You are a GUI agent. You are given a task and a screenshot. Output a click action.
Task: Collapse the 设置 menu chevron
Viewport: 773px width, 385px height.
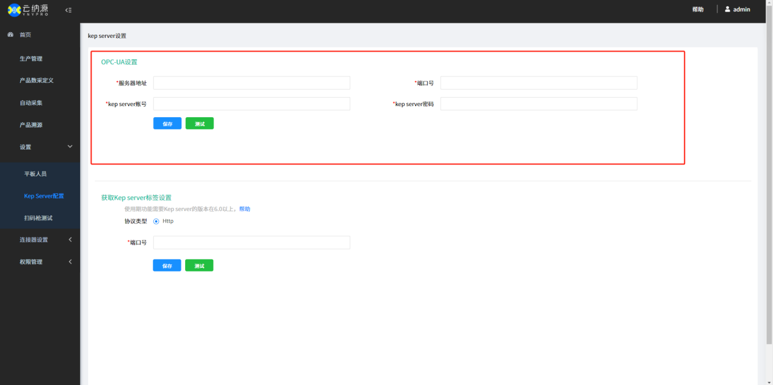[x=70, y=147]
